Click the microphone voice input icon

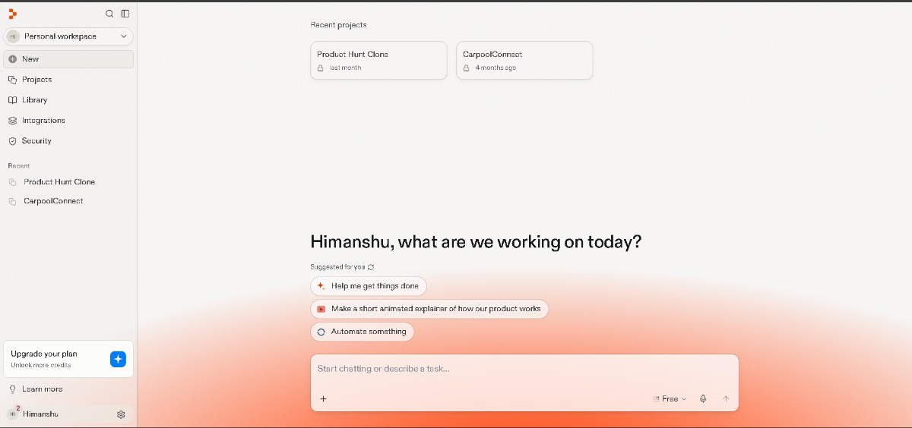click(703, 399)
